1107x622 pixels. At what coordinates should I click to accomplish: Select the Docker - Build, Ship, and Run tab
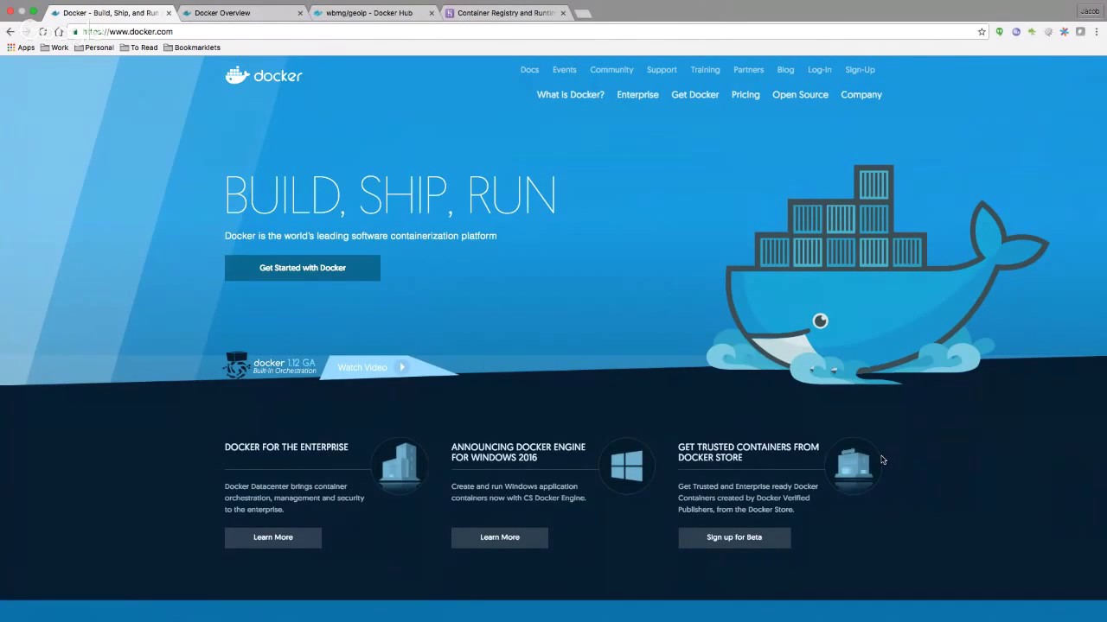[x=111, y=13]
